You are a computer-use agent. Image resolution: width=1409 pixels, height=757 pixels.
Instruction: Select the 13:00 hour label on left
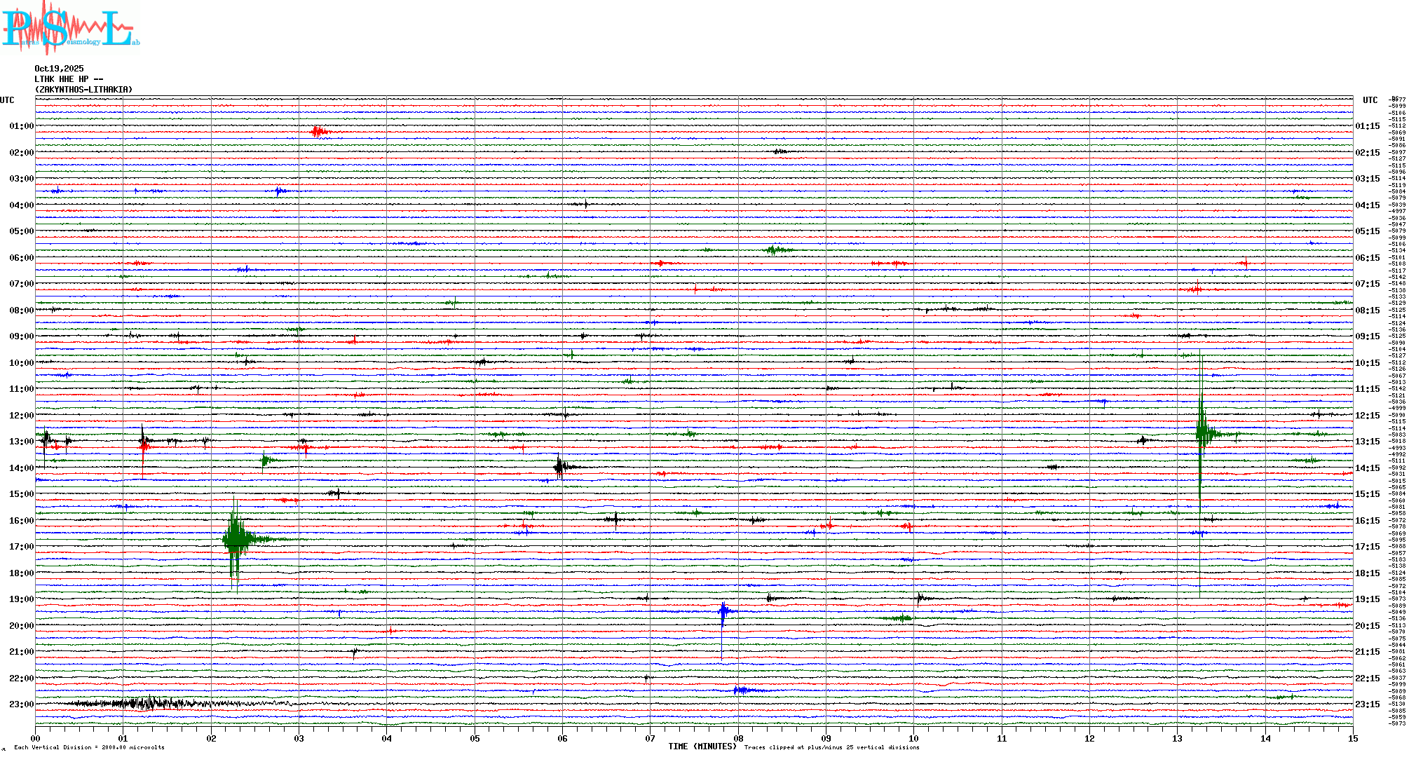tap(21, 442)
